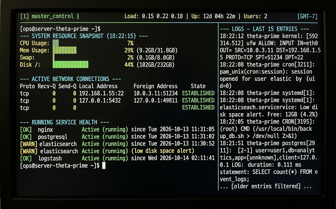The width and height of the screenshot is (336, 209).
Task: Click the State column header
Action: [x=198, y=86]
